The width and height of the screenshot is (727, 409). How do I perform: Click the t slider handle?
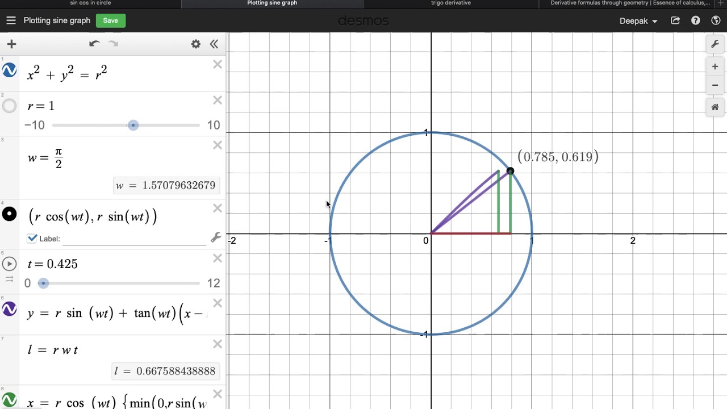click(x=43, y=283)
